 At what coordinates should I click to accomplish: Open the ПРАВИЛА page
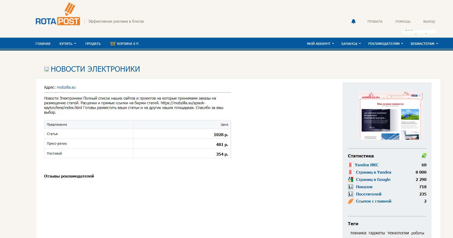(375, 22)
